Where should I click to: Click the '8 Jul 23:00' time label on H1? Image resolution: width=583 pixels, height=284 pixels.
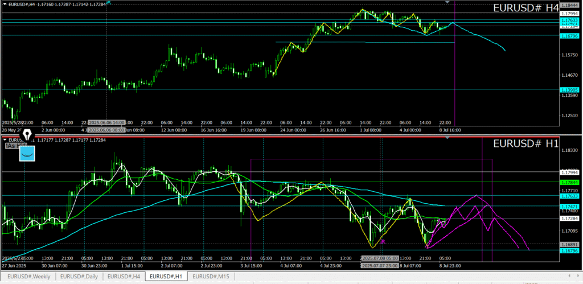click(x=451, y=266)
